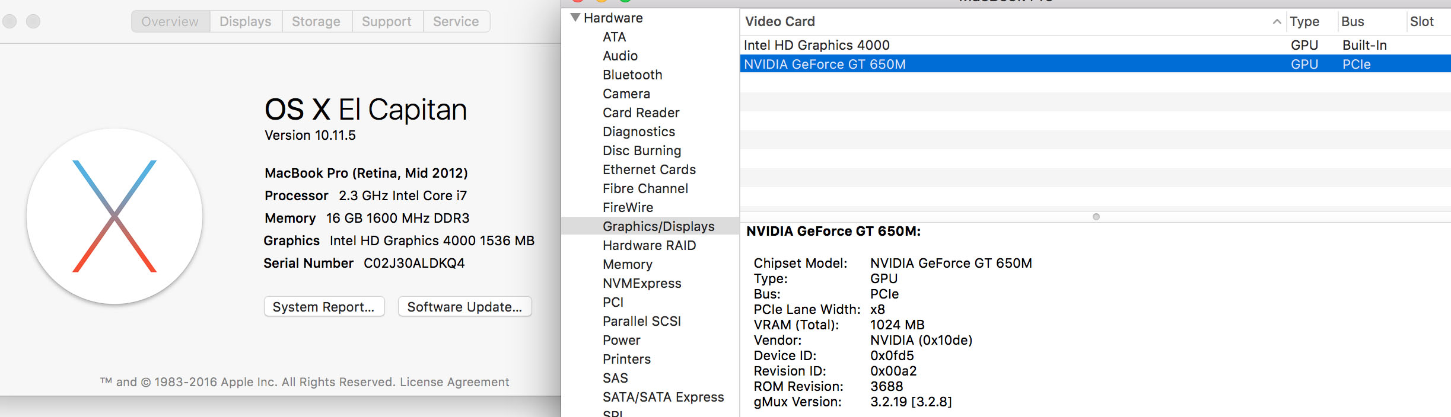The image size is (1451, 417).
Task: Collapse the Hardware tree section
Action: point(575,18)
